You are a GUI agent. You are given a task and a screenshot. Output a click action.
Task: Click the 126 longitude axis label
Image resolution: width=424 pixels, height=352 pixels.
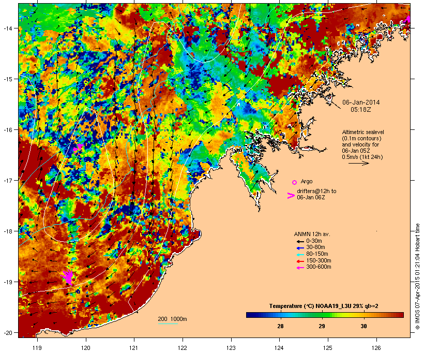pyautogui.click(x=376, y=348)
